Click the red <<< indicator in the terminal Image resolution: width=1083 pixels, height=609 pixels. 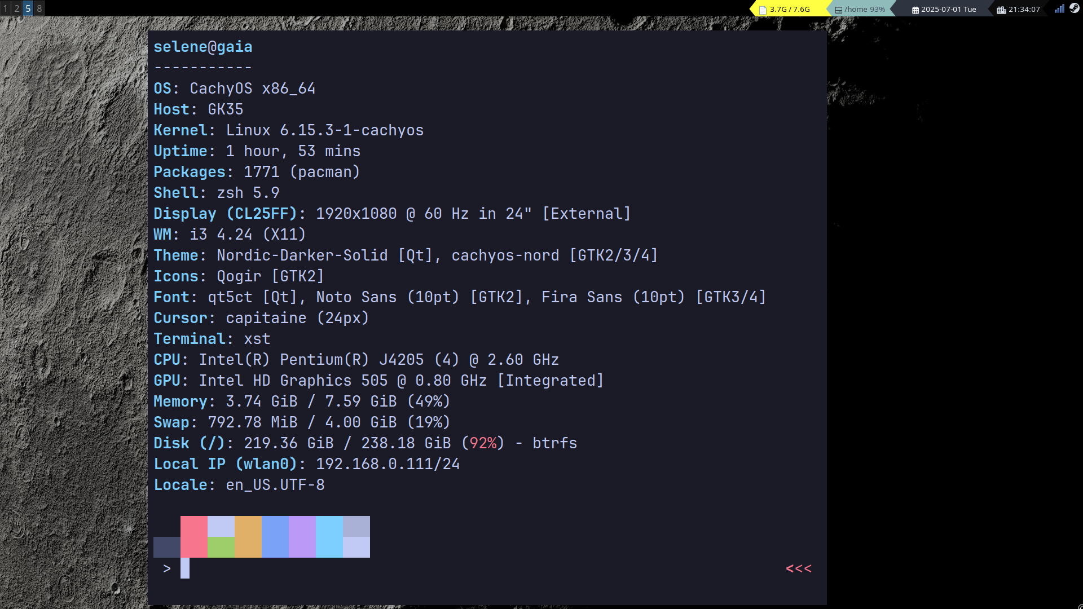coord(799,568)
